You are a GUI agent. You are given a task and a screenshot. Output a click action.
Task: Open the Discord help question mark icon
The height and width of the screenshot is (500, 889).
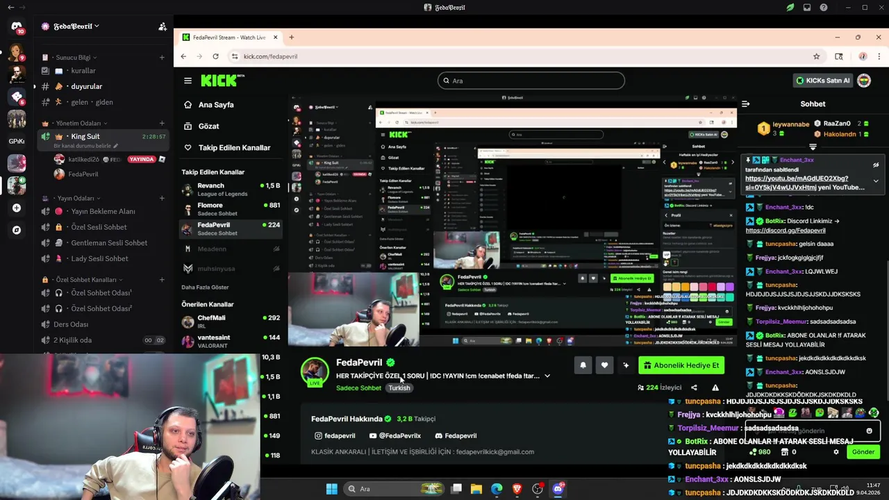click(x=824, y=8)
